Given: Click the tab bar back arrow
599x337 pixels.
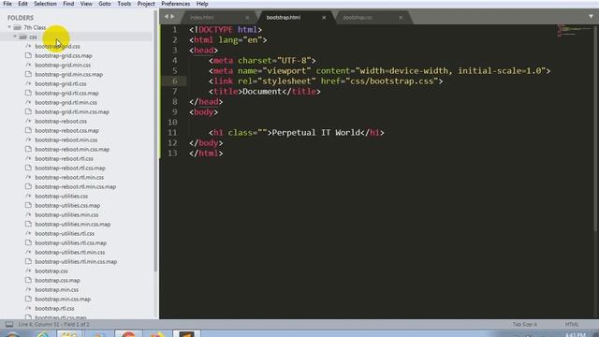Looking at the screenshot, I should 167,17.
